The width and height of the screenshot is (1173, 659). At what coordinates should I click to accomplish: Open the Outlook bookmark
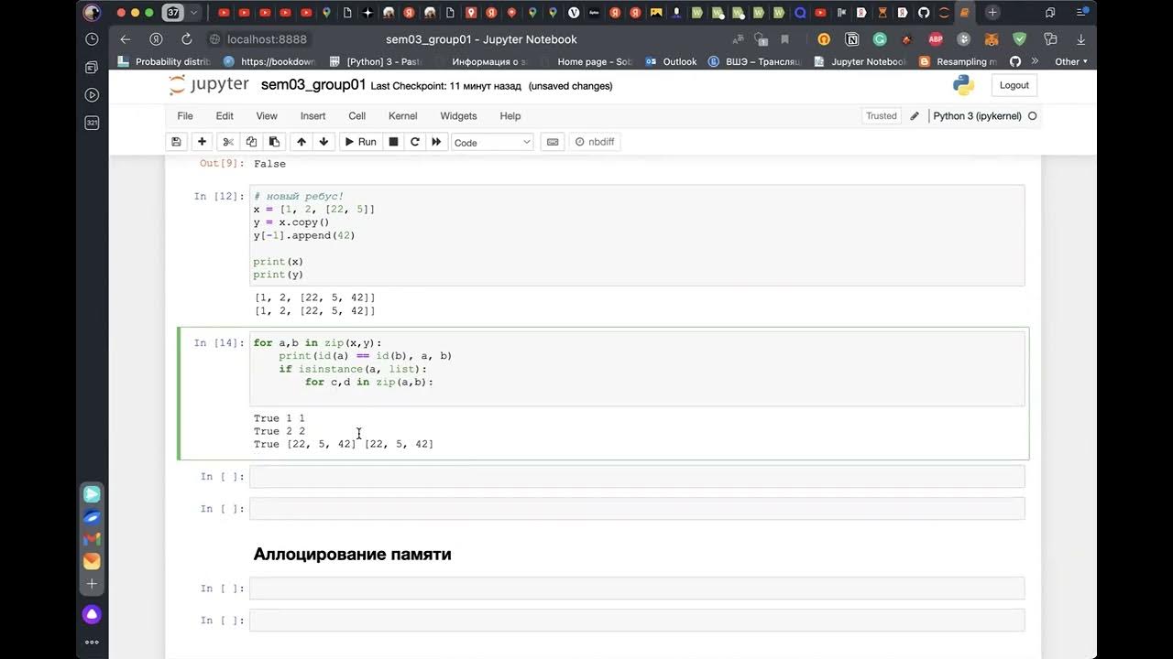672,61
